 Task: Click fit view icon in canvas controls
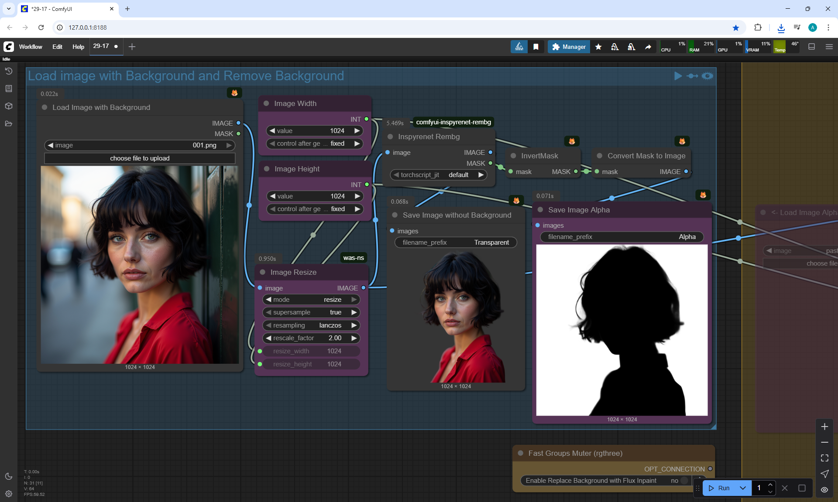tap(824, 458)
